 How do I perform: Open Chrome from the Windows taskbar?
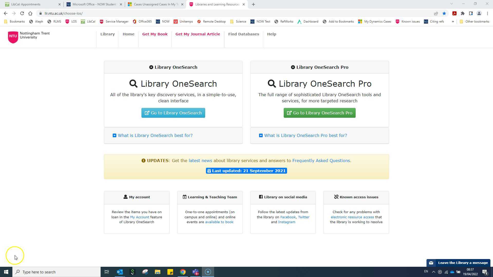click(x=183, y=272)
